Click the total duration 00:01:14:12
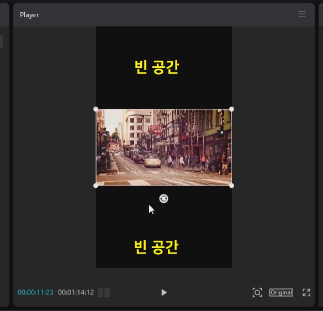323x311 pixels. tap(76, 292)
